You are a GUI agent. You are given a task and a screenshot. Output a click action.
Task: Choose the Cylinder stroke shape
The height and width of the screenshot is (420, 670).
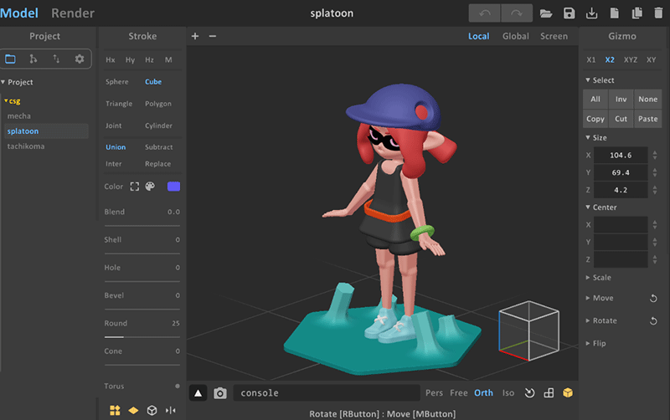click(x=158, y=125)
